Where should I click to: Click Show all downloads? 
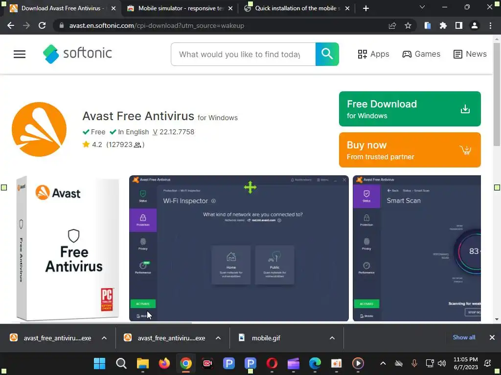point(464,337)
